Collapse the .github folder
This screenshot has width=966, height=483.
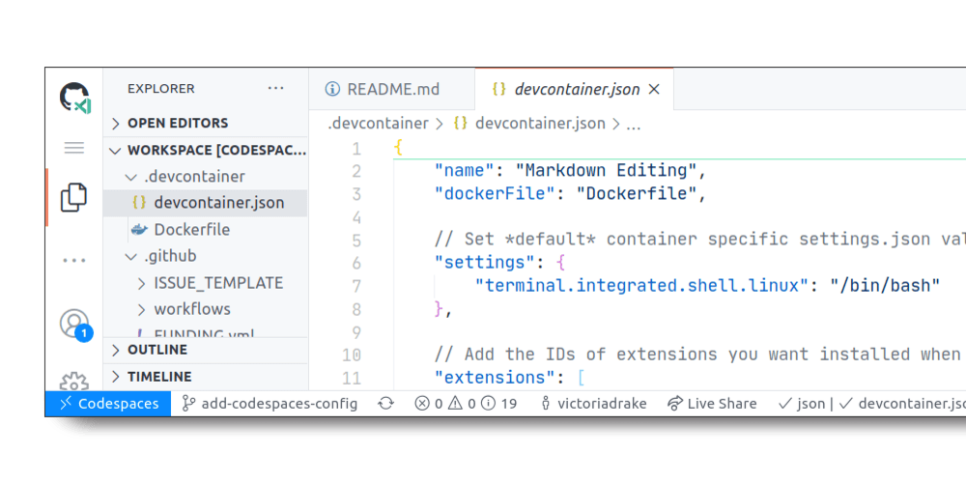tap(206, 256)
